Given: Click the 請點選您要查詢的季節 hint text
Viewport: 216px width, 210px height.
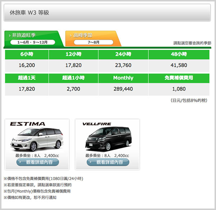Looking at the screenshot, I should [192, 43].
